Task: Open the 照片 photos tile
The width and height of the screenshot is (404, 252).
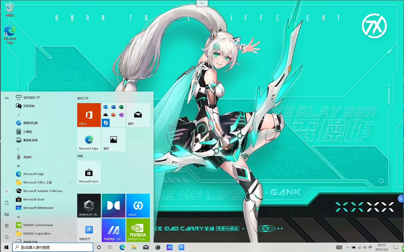Action: [x=114, y=140]
